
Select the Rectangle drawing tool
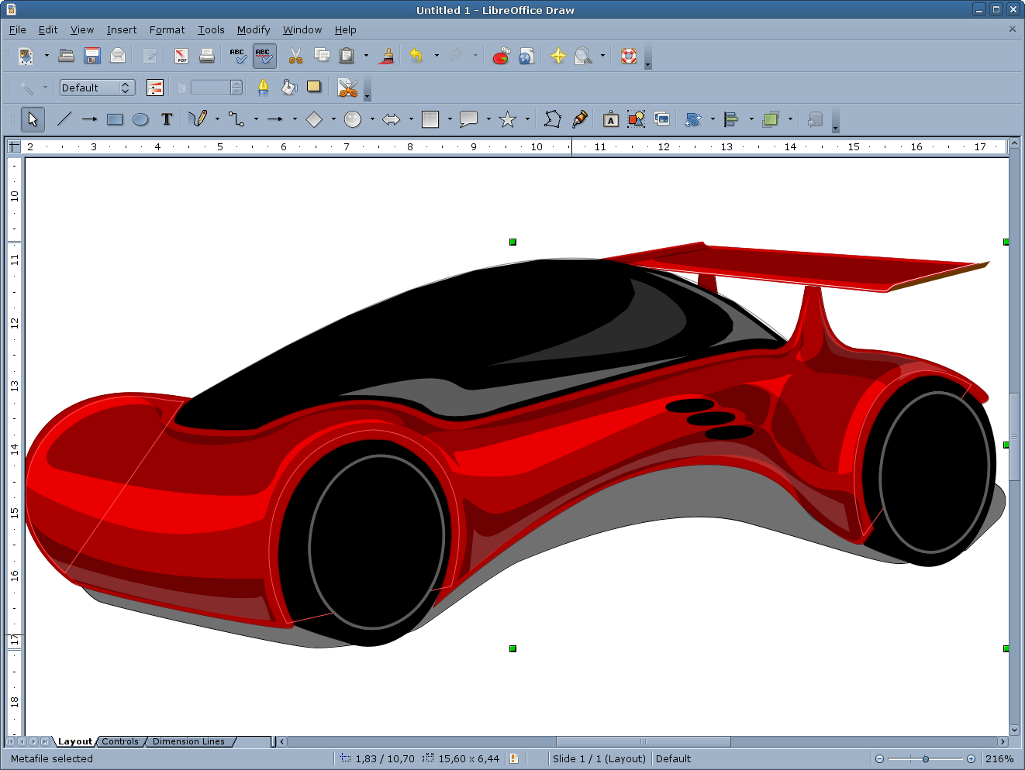click(115, 119)
